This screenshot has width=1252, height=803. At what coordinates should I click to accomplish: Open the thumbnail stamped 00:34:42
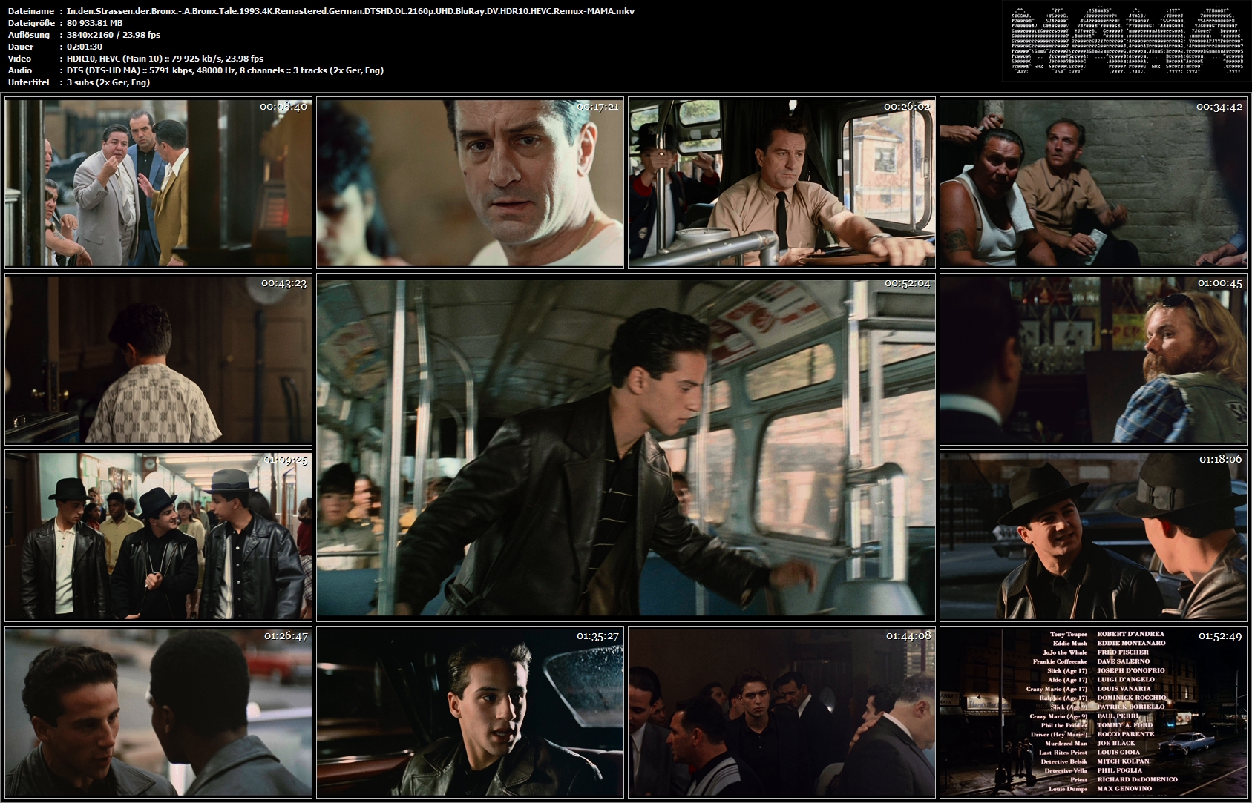1093,182
